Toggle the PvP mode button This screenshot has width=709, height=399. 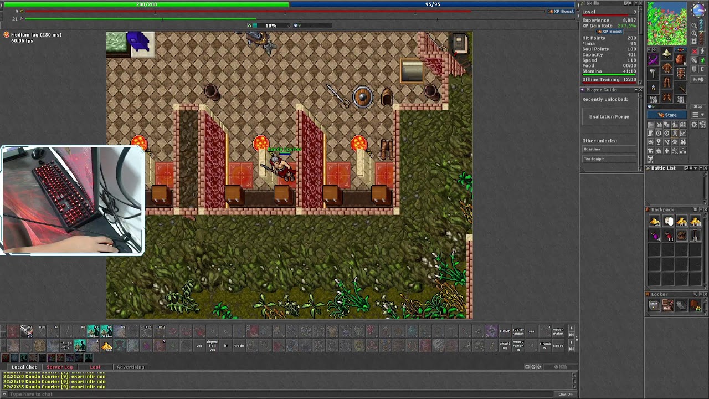pyautogui.click(x=698, y=80)
